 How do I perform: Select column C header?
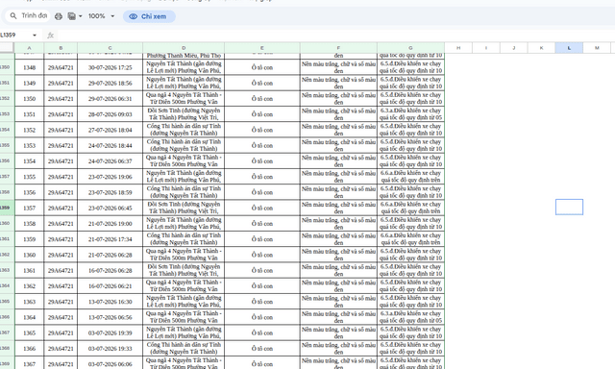point(111,48)
